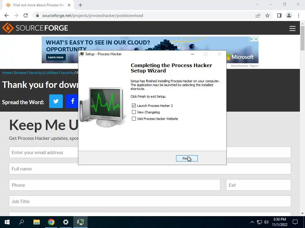Open Browse breadcrumb link

click(x=20, y=73)
